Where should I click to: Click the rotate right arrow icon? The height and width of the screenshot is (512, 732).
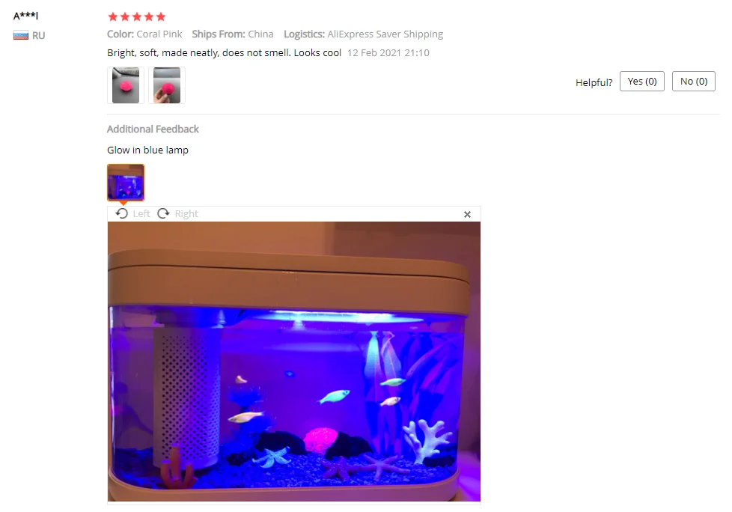tap(163, 213)
